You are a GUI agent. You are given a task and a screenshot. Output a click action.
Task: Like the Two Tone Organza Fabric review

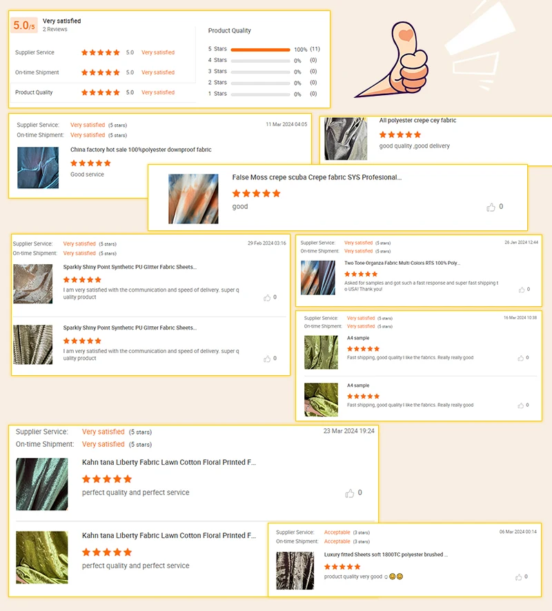[522, 290]
